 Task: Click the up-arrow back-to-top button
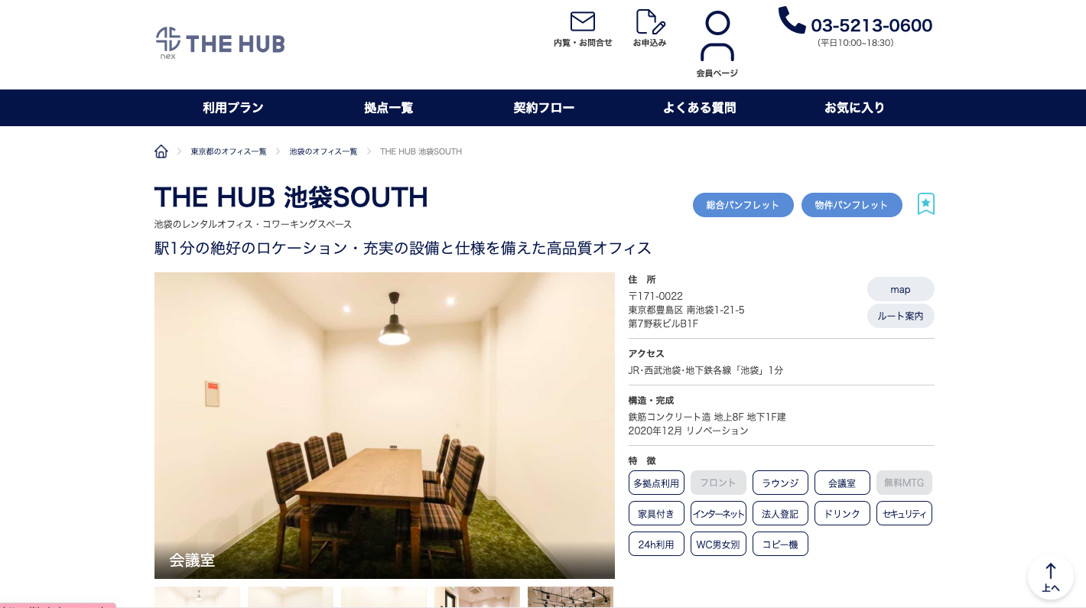click(1051, 577)
